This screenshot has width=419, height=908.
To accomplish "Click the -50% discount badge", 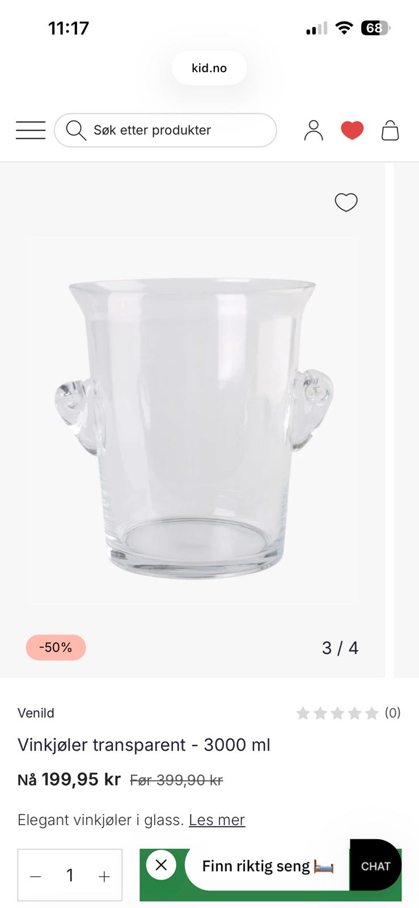I will tap(56, 648).
